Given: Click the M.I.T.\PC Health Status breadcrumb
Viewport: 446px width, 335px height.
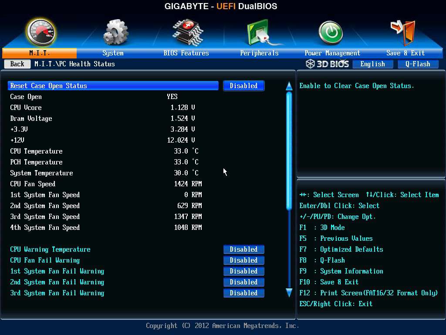Looking at the screenshot, I should [x=74, y=64].
